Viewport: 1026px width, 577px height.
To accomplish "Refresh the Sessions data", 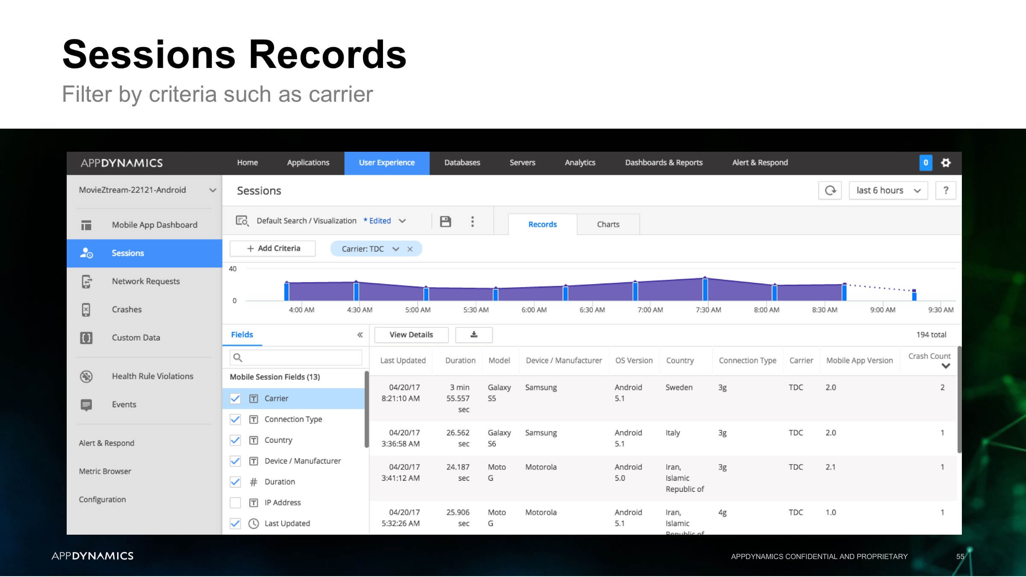I will 830,191.
